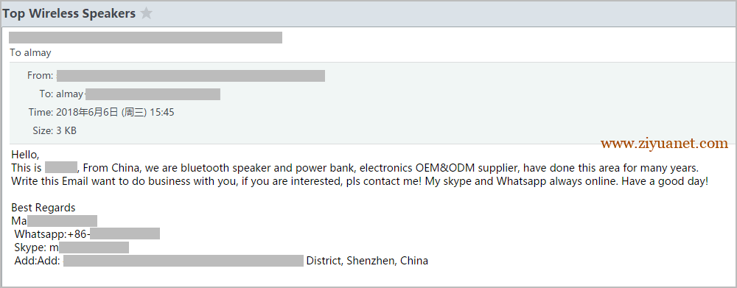737x288 pixels.
Task: Click the Top Wireless Speakers subject title
Action: [69, 13]
